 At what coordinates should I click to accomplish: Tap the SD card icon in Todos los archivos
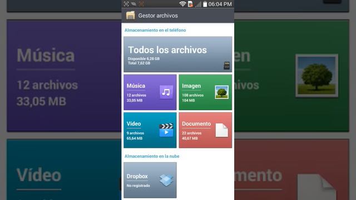pos(226,66)
